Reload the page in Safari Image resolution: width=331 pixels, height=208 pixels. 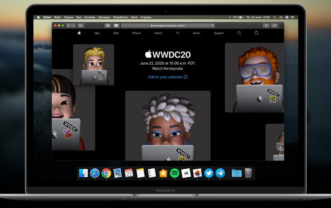(212, 25)
